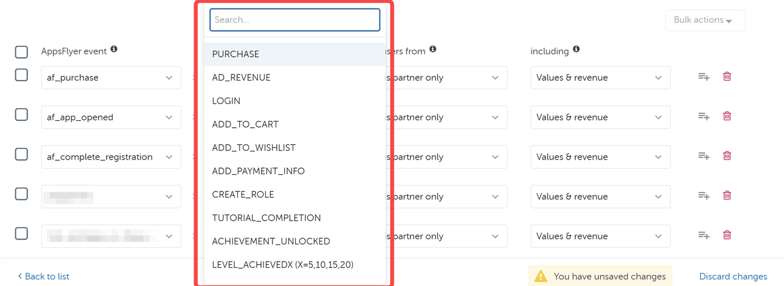Click the info icon beside 'including'

pyautogui.click(x=576, y=50)
